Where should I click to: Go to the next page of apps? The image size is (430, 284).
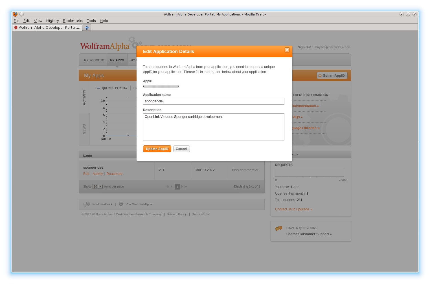pos(182,186)
